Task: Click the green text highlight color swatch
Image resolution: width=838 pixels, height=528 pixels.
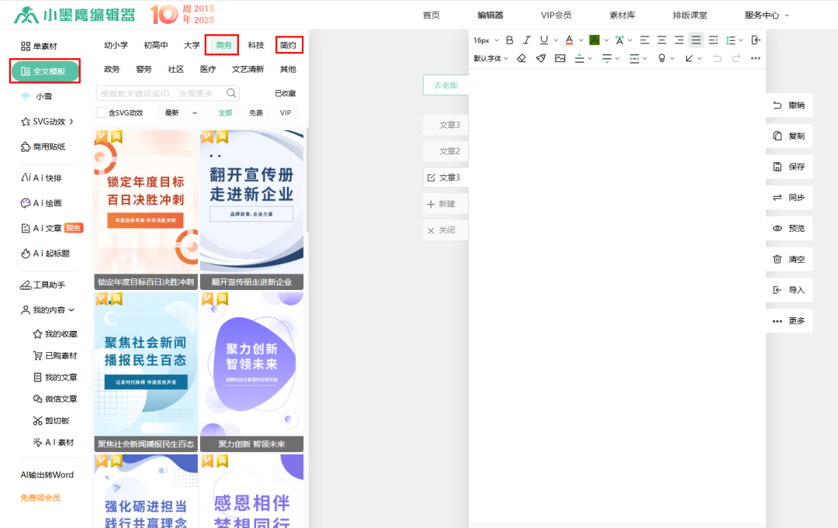Action: tap(594, 40)
